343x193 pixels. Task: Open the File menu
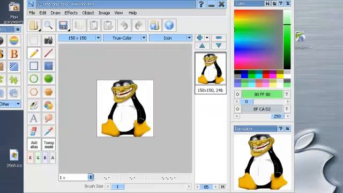(32, 13)
